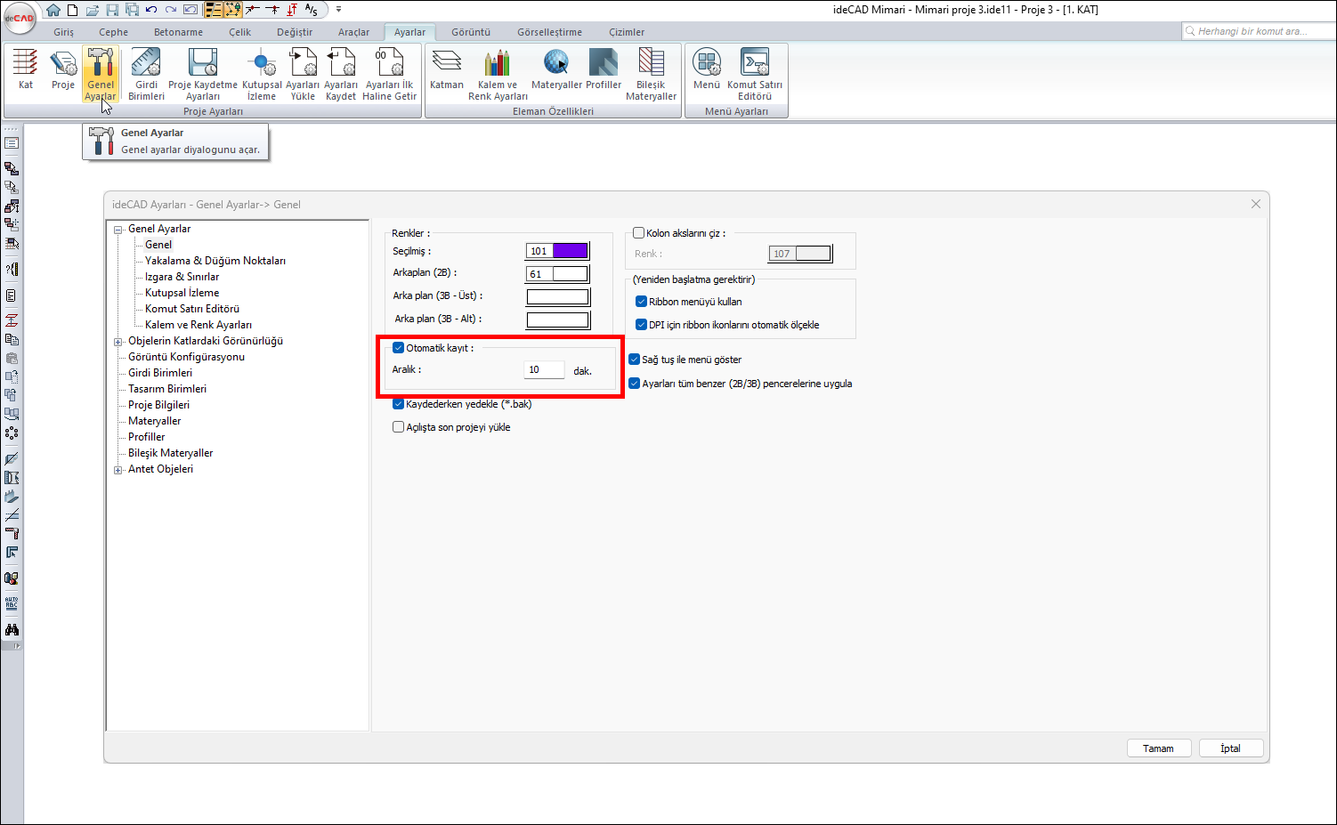Close the ideCAD Ayarları dialog
This screenshot has height=825, width=1337.
point(1256,204)
